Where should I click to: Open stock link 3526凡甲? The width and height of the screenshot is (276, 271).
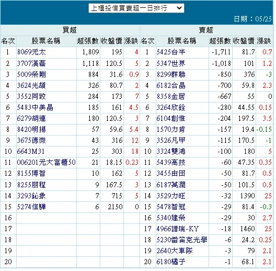(171, 140)
